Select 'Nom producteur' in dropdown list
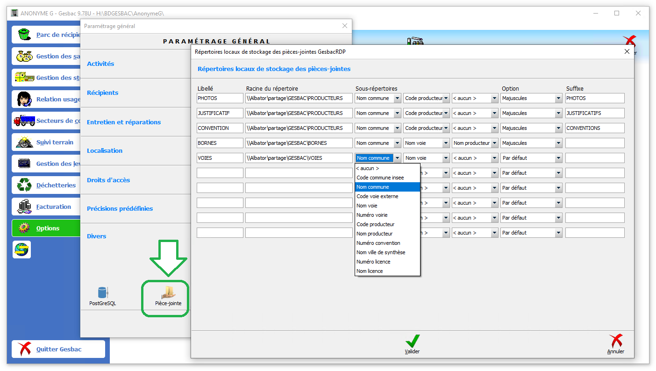Image resolution: width=656 pixels, height=371 pixels. [x=374, y=234]
